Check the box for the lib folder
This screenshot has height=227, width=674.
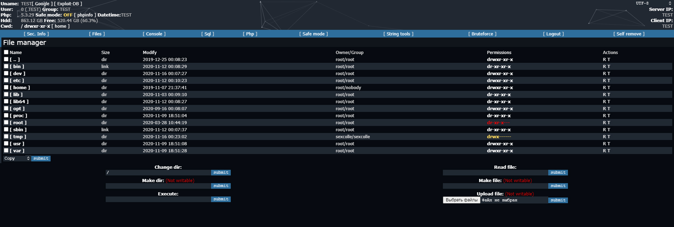[6, 94]
